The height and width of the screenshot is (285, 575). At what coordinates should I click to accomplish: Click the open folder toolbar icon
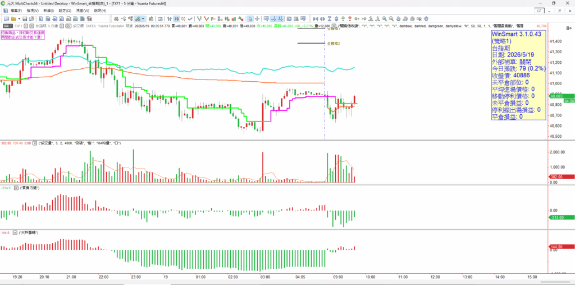13,18
